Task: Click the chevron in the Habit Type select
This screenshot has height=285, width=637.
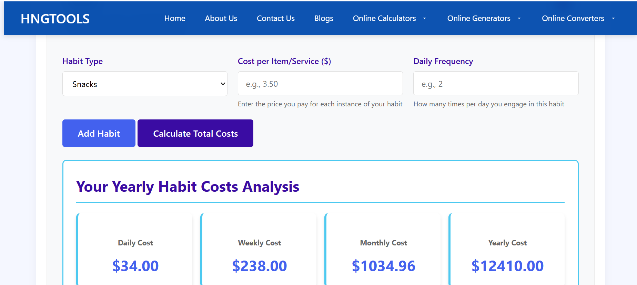Action: click(x=223, y=84)
